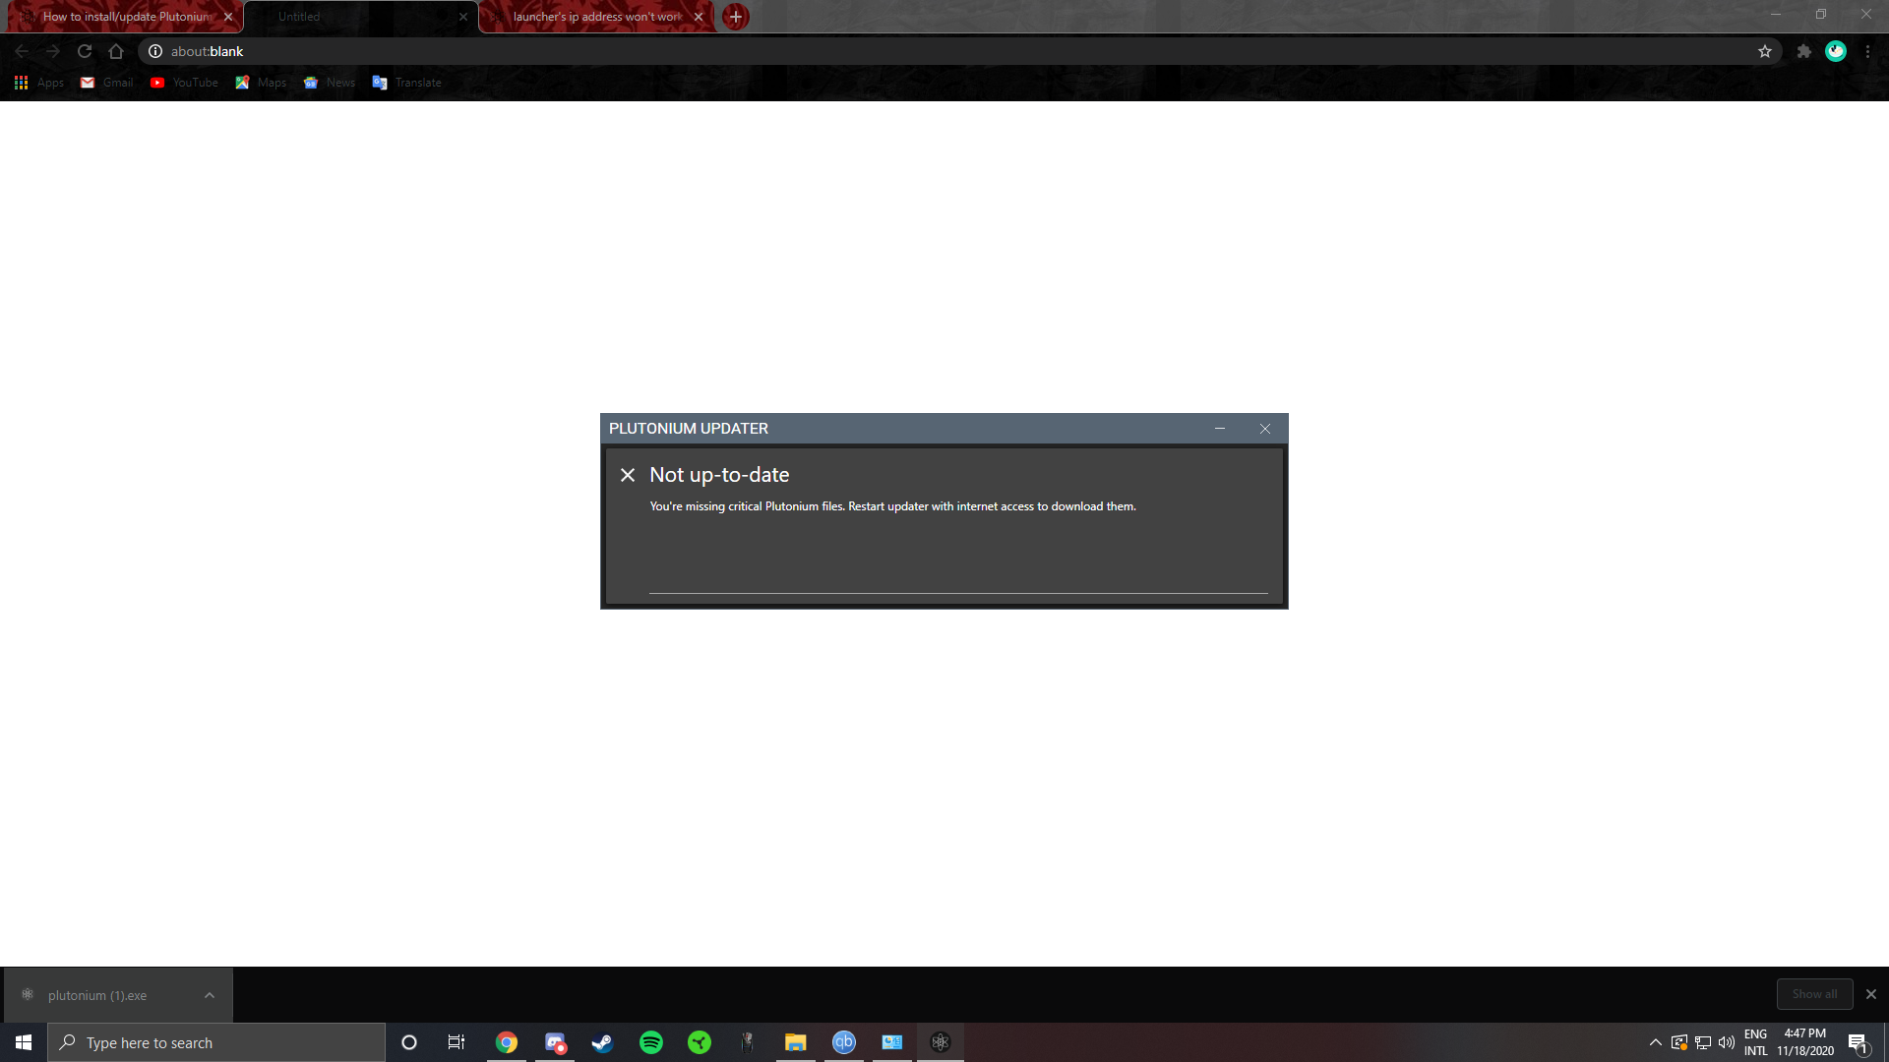
Task: Open the Translate bookmark
Action: (x=407, y=83)
